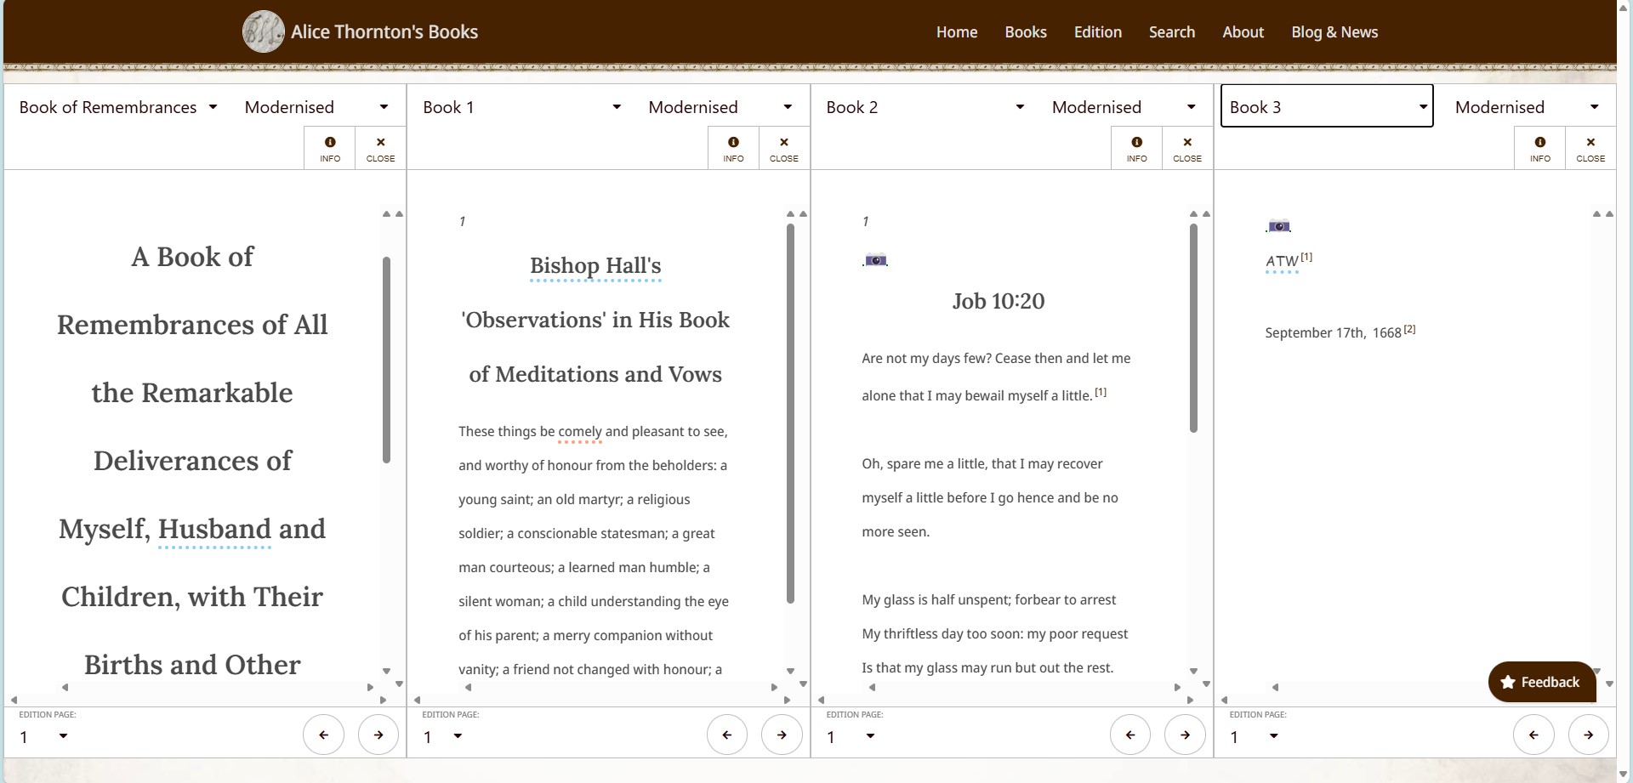Go to the Home menu item
1633x783 pixels.
(x=957, y=32)
